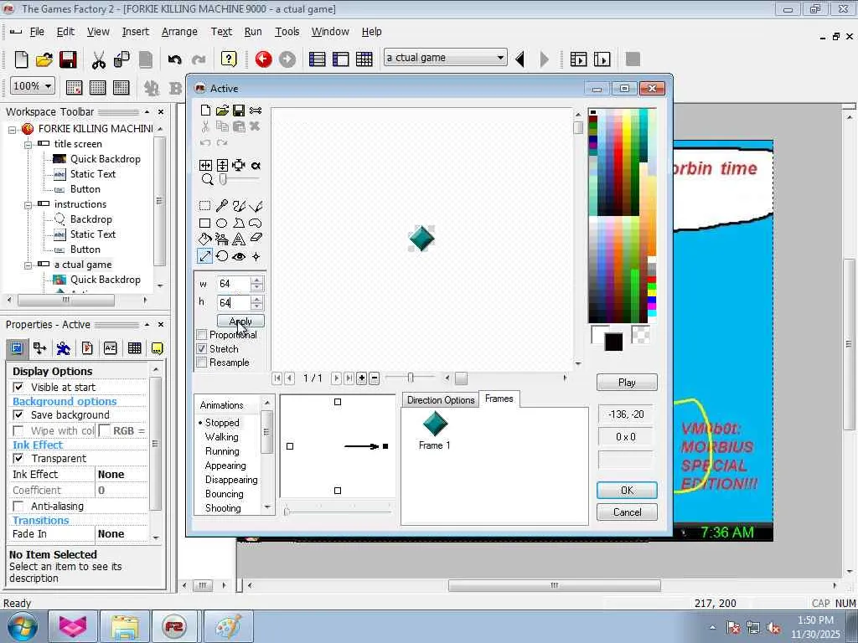Increase width value with spinner up arrow
858x643 pixels.
pyautogui.click(x=256, y=280)
